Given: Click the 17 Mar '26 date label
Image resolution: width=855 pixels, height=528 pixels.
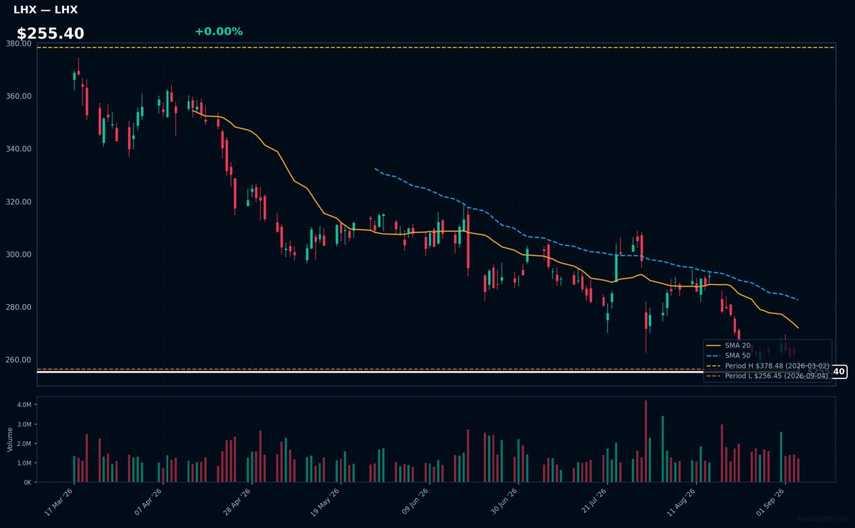Looking at the screenshot, I should click(x=59, y=501).
